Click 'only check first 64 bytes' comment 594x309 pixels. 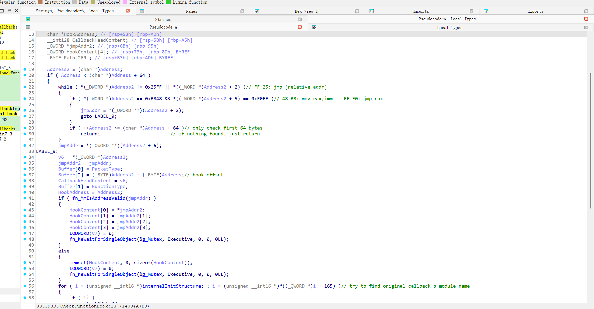pos(228,128)
